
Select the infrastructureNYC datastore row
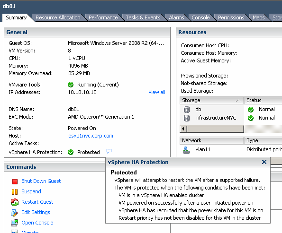[231, 118]
